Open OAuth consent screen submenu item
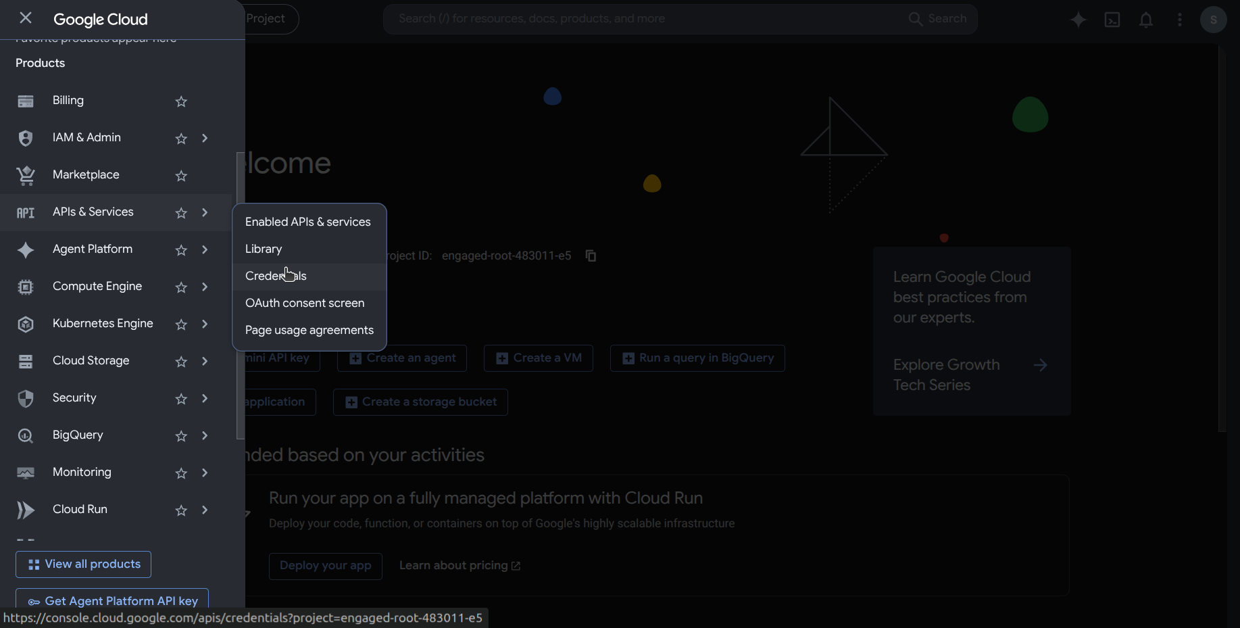The width and height of the screenshot is (1240, 628). coord(309,304)
